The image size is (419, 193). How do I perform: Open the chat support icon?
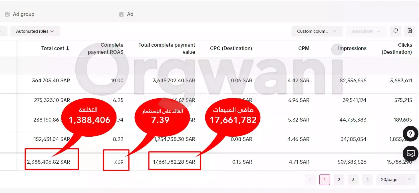410,154
